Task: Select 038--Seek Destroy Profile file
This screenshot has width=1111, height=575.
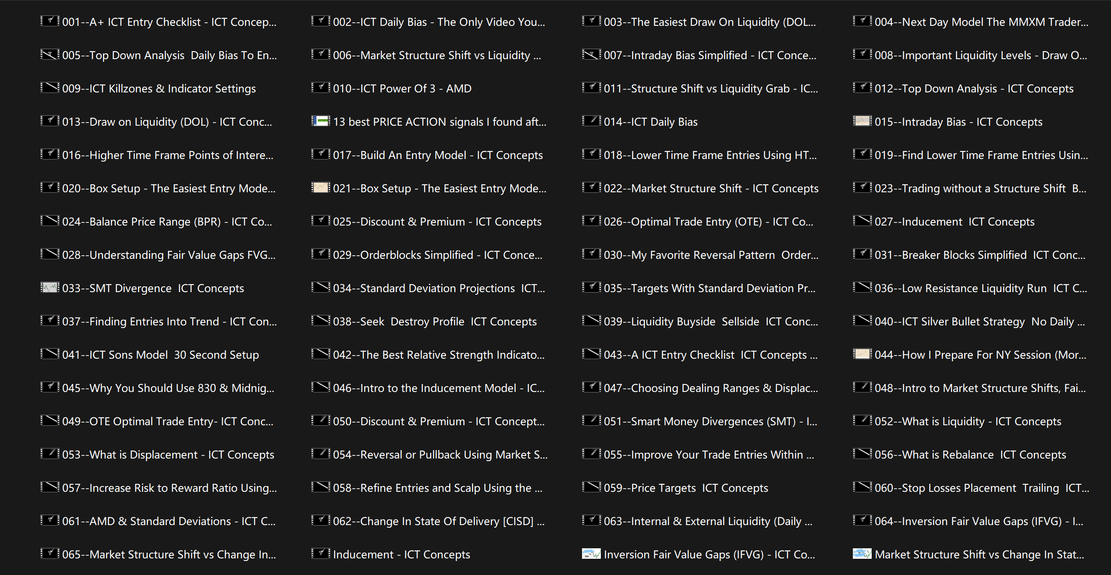Action: tap(434, 321)
